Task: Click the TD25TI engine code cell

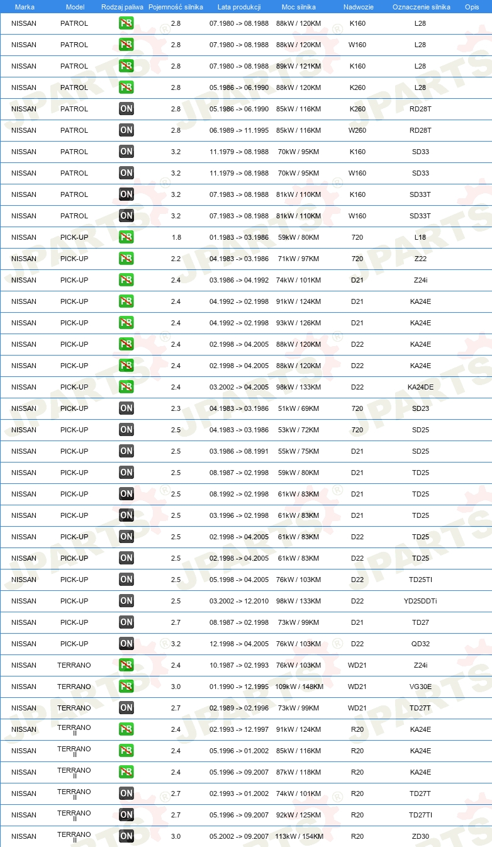Action: pyautogui.click(x=420, y=580)
